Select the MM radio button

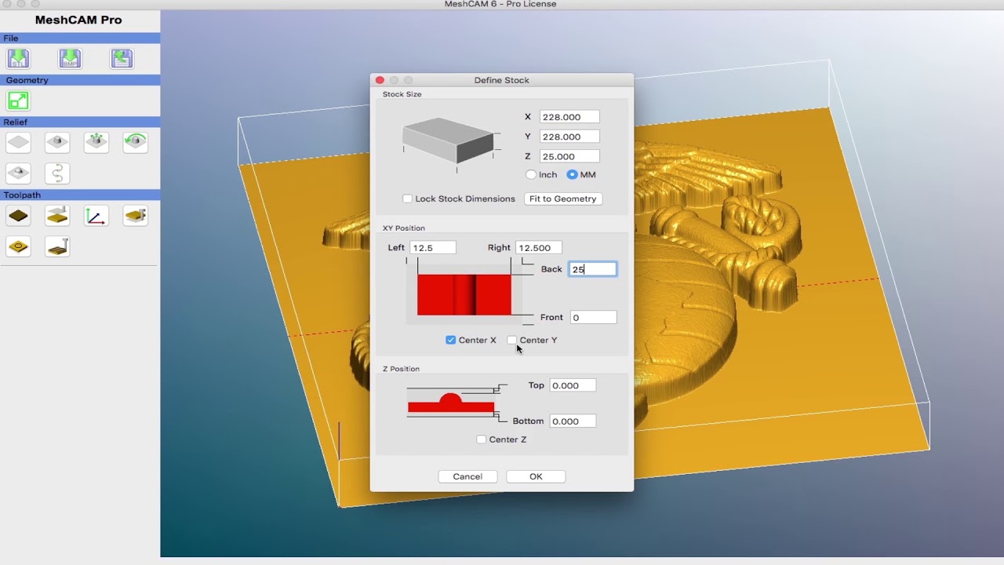point(572,174)
